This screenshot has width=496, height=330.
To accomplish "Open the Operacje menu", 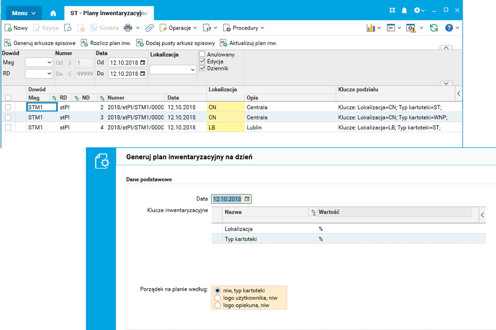I will point(178,28).
